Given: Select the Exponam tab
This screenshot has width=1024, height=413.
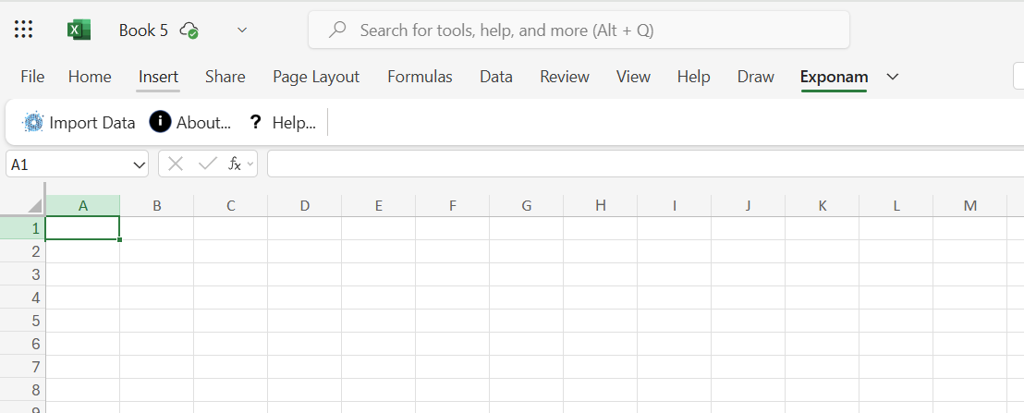Looking at the screenshot, I should (834, 77).
